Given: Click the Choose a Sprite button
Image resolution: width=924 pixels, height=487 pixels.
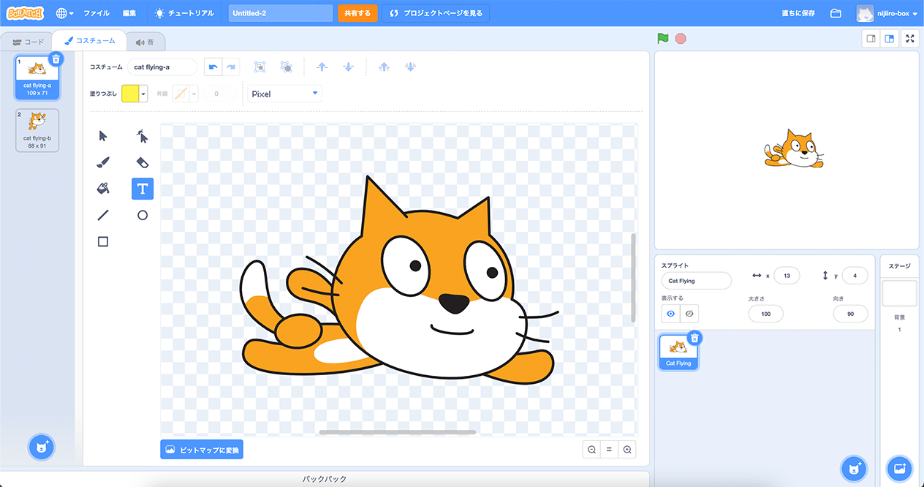Looking at the screenshot, I should 853,468.
